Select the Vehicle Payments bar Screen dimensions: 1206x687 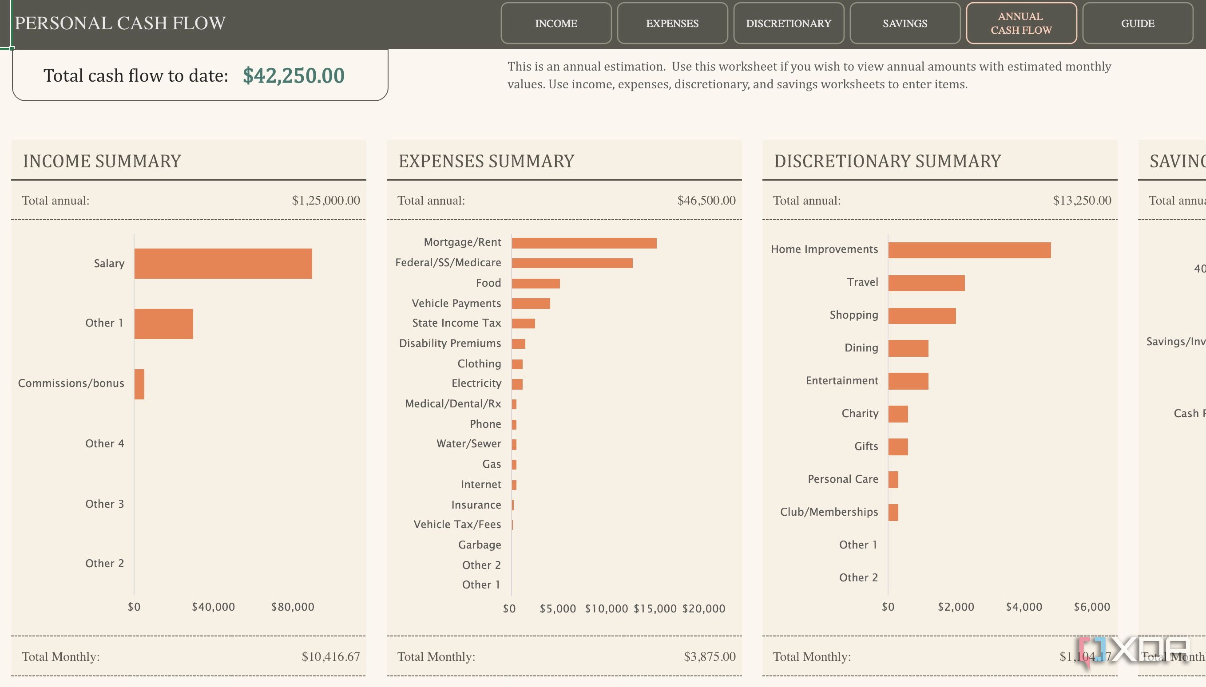(531, 304)
